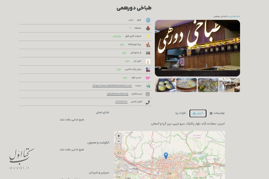Screen dimensions: 269x179
Task: Switch to the توضیحات (description) tab
Action: pos(217,113)
